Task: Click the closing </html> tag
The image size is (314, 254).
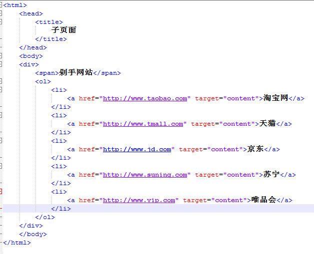Action: click(x=17, y=243)
